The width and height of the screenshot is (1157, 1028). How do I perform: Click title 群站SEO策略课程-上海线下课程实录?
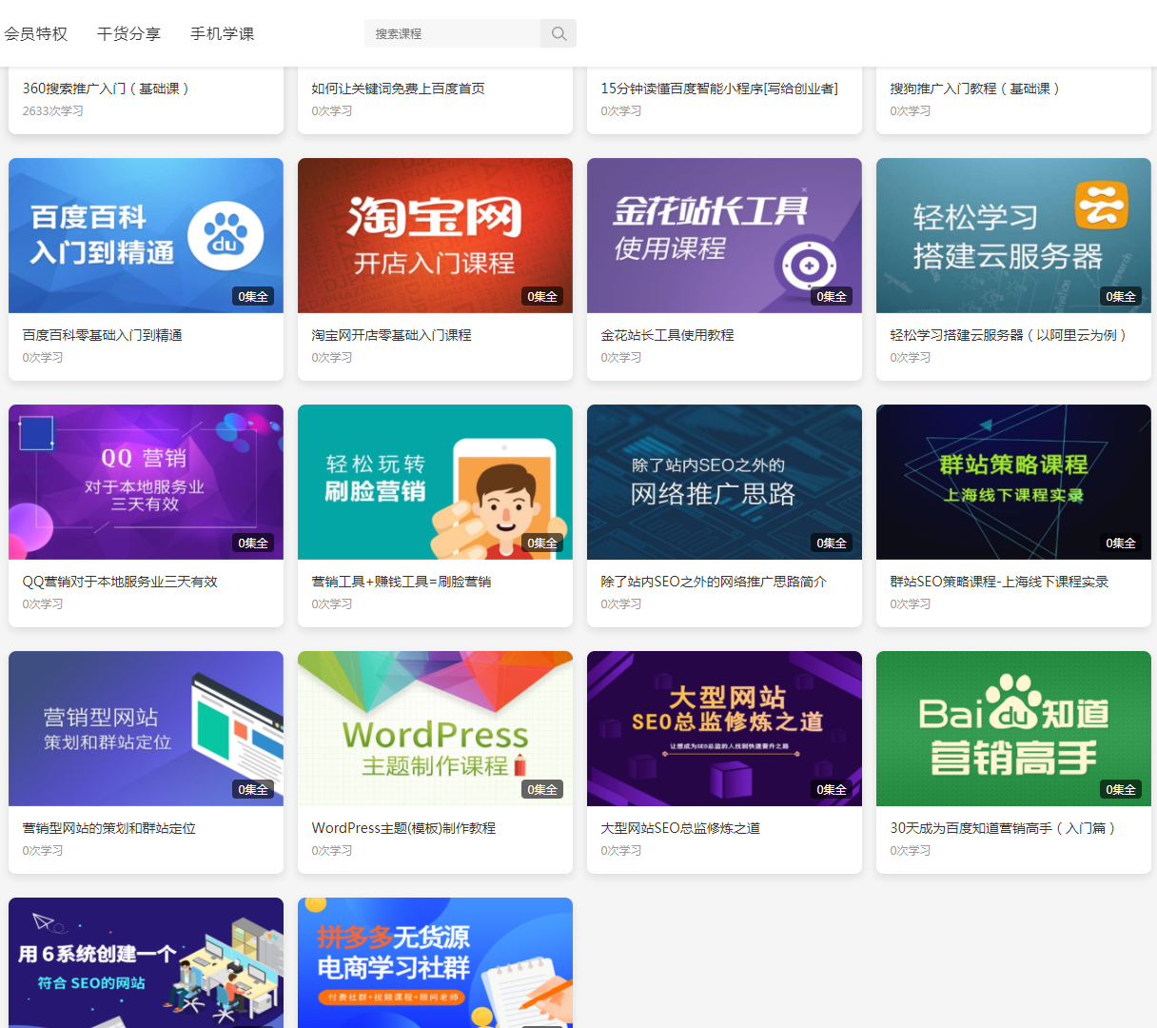pyautogui.click(x=999, y=582)
